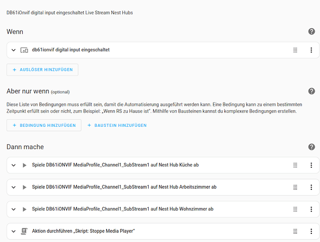The height and width of the screenshot is (242, 320).
Task: Click the 'Wenn' heading
Action: (x=15, y=31)
